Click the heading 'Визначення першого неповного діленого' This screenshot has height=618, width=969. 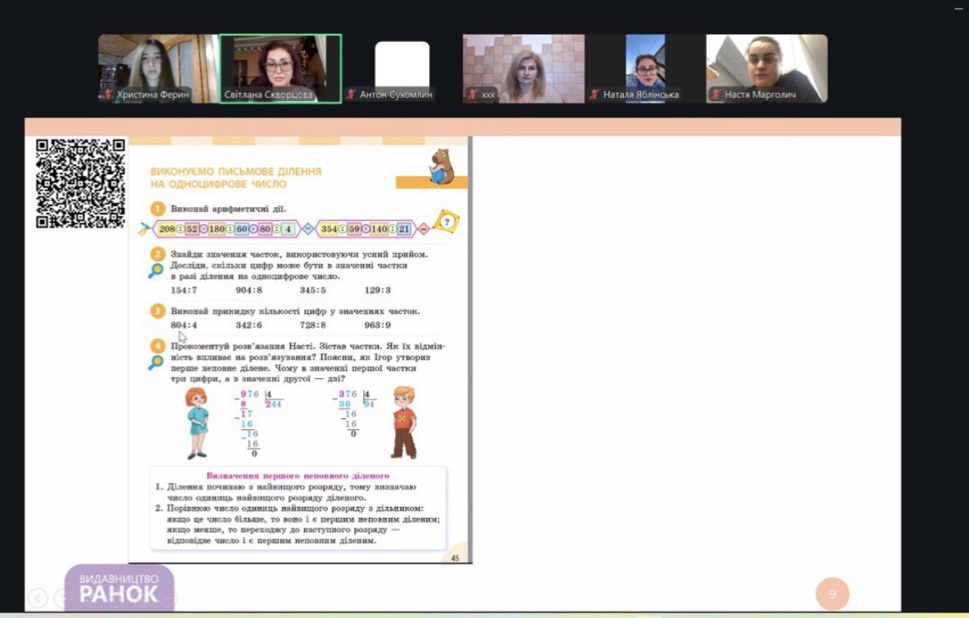[x=298, y=476]
